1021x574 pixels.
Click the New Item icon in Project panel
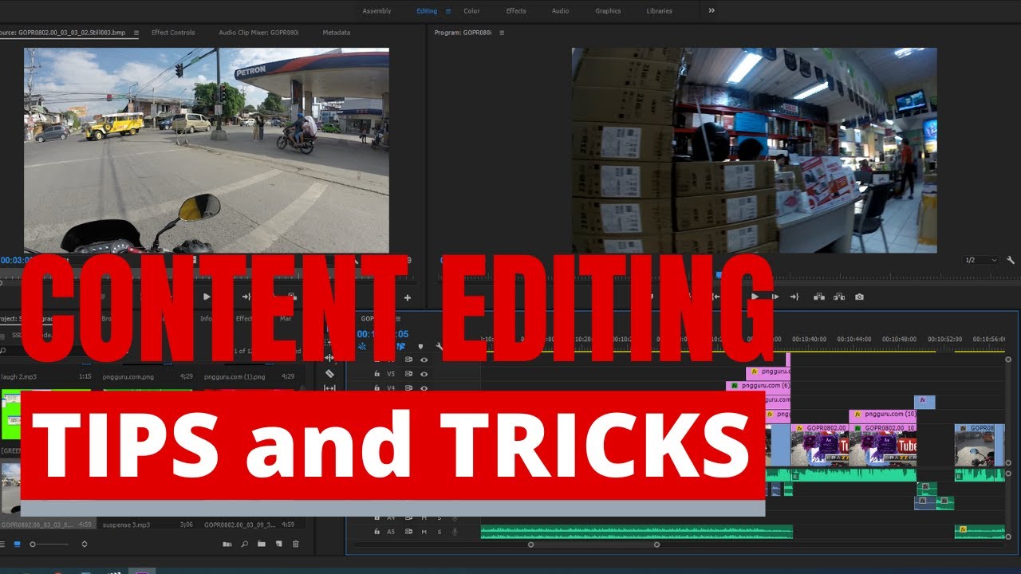tap(278, 544)
